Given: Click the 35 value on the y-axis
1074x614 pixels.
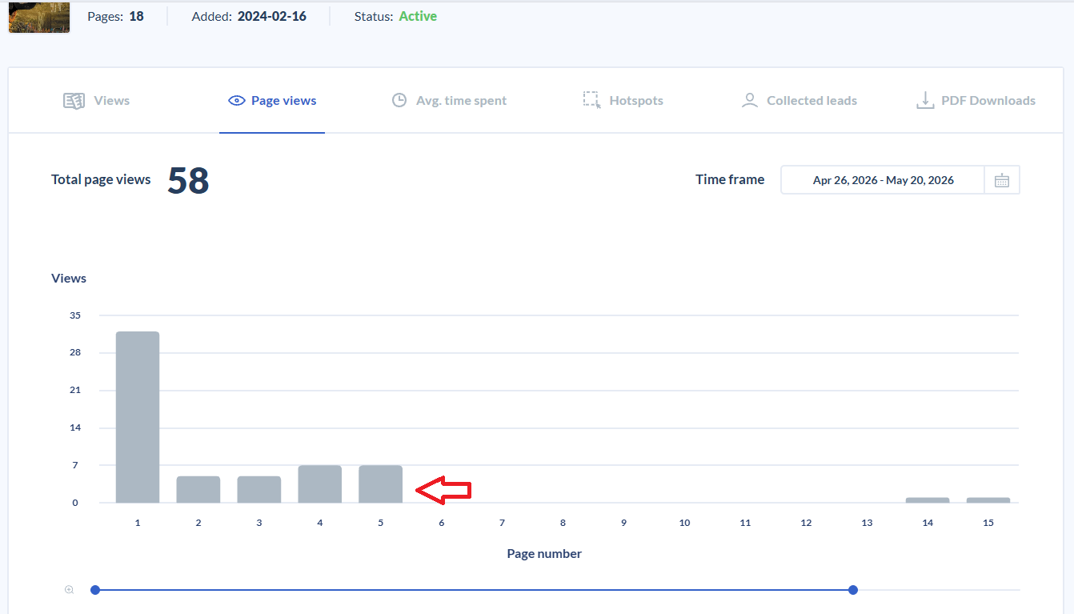Looking at the screenshot, I should click(x=75, y=315).
